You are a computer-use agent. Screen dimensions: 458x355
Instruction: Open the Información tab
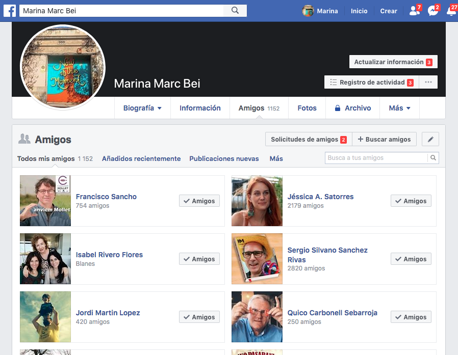(x=200, y=108)
